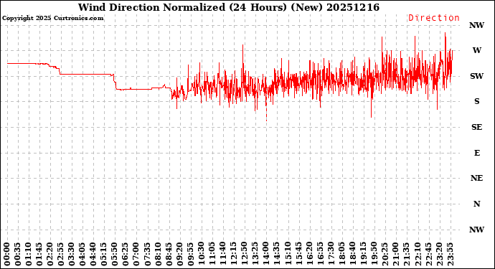Click the "17:30" time axis label
The width and height of the screenshot is (495, 269).
pyautogui.click(x=331, y=255)
